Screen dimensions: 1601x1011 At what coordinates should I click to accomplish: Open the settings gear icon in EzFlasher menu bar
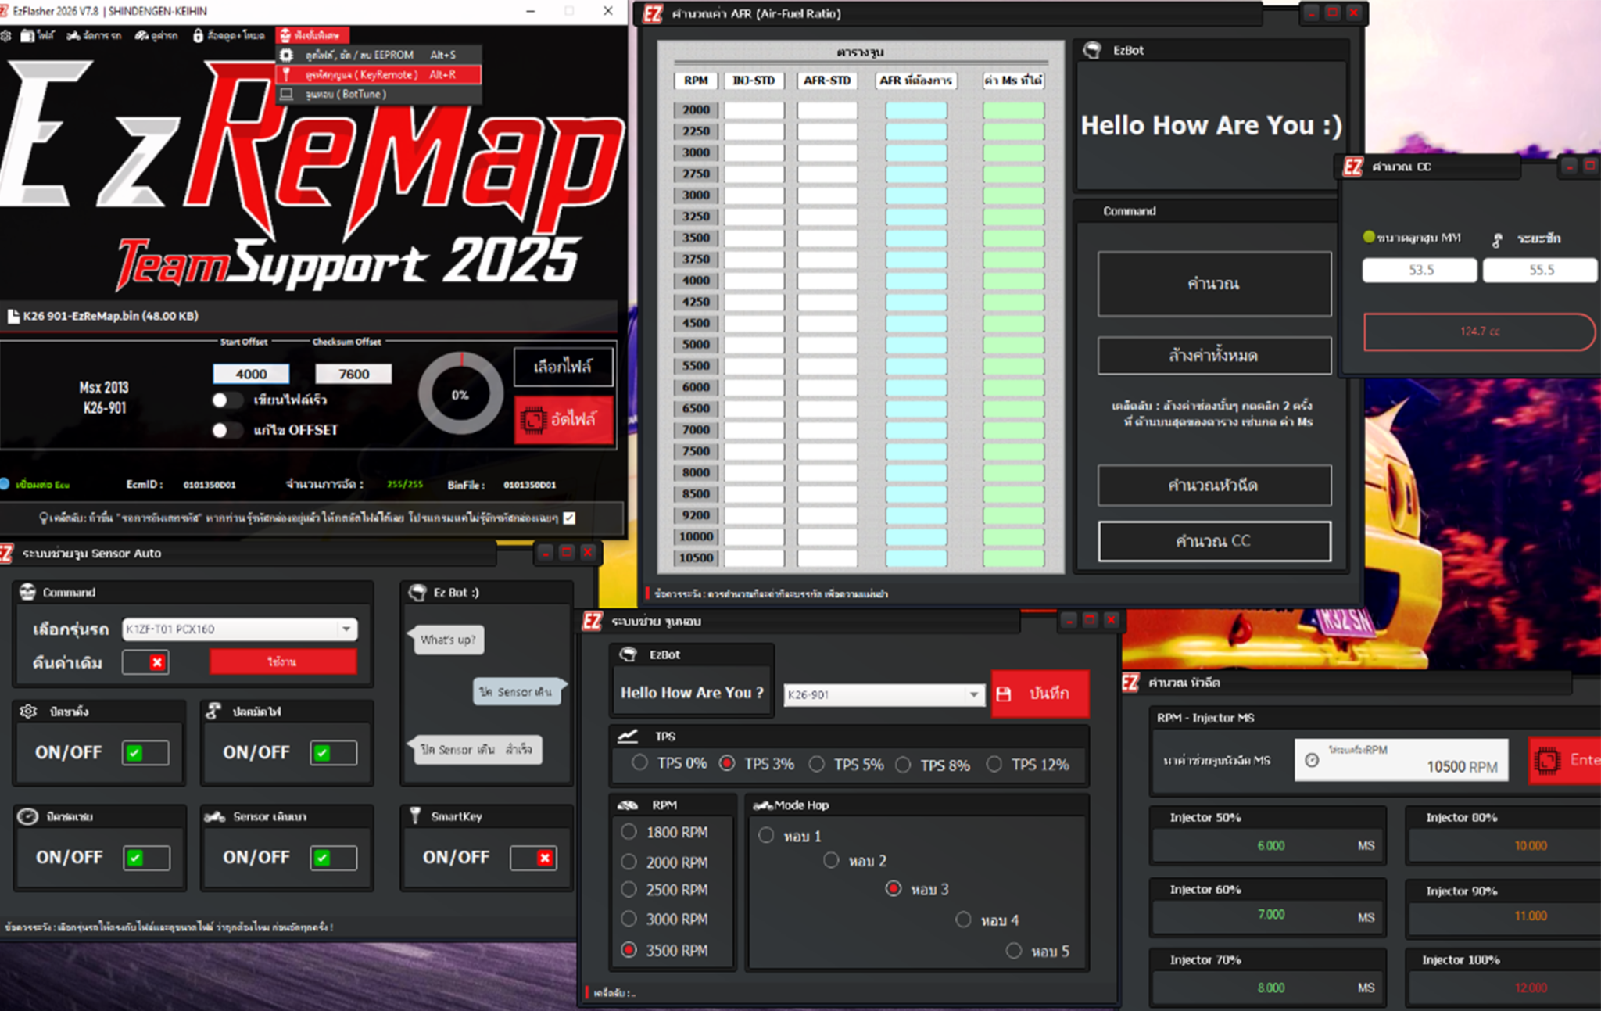(x=7, y=35)
